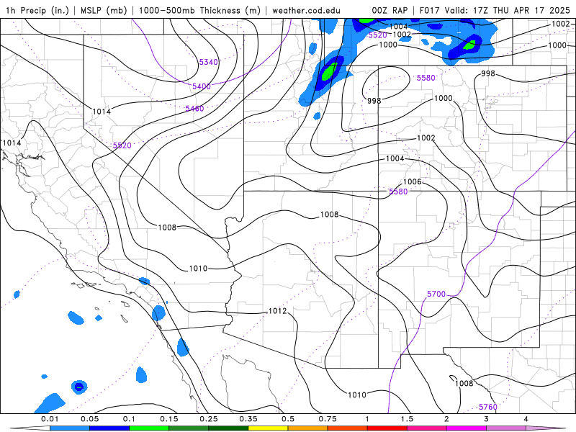Click the '1h Precip (in.)' header text
This screenshot has width=576, height=432.
click(x=37, y=10)
